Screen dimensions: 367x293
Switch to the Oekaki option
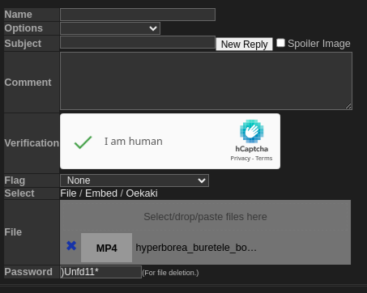click(x=142, y=193)
